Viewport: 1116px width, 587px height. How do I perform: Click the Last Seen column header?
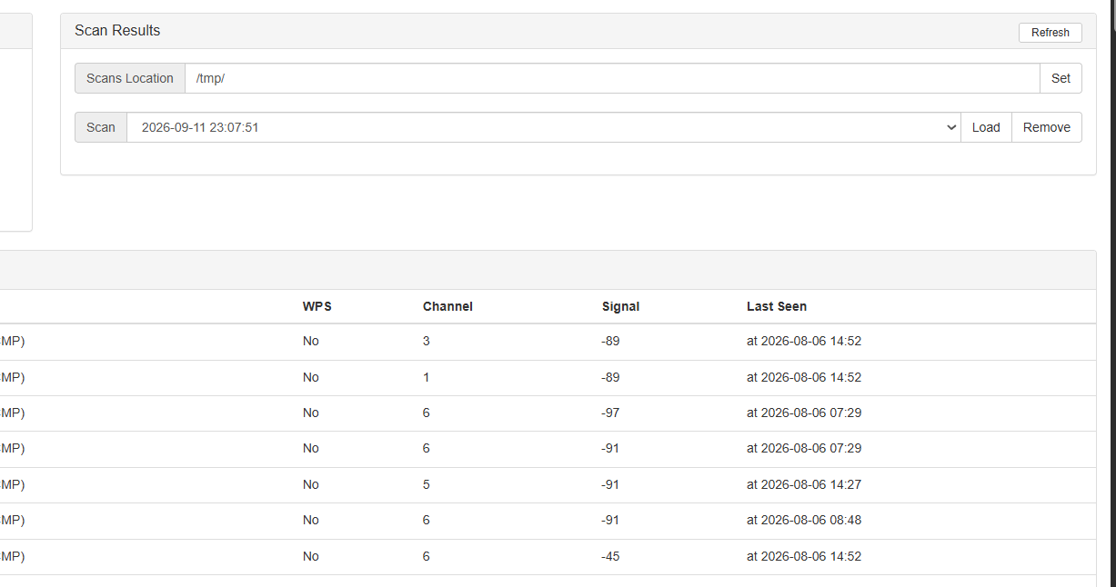(x=777, y=306)
